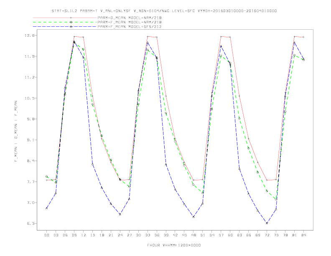This screenshot has width=331, height=256.
Task: Click the chart title starting with STAT=SL1L2
Action: pyautogui.click(x=164, y=11)
